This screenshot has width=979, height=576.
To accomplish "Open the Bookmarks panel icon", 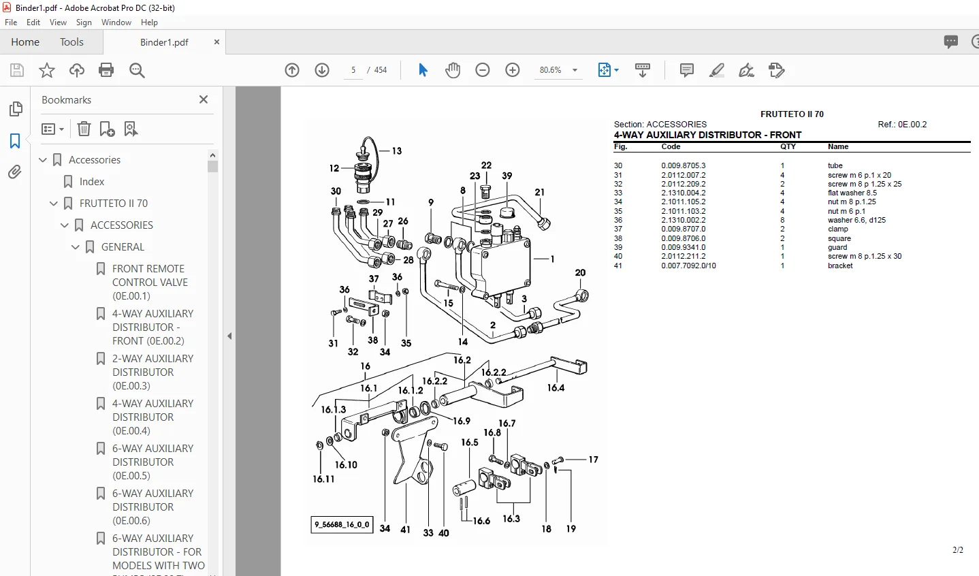I will 15,141.
